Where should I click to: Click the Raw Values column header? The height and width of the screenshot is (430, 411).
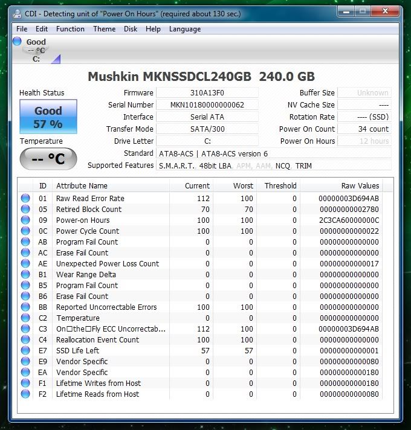click(360, 185)
